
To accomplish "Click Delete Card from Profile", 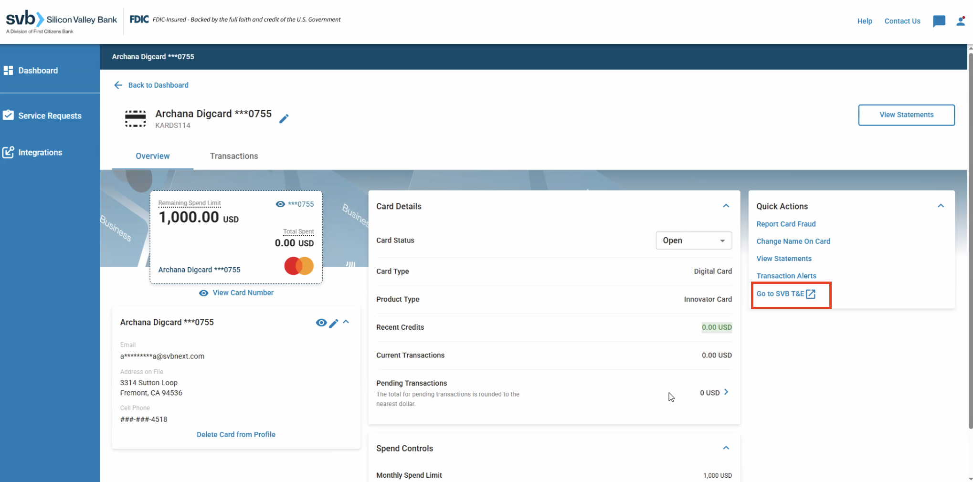I will (x=236, y=435).
